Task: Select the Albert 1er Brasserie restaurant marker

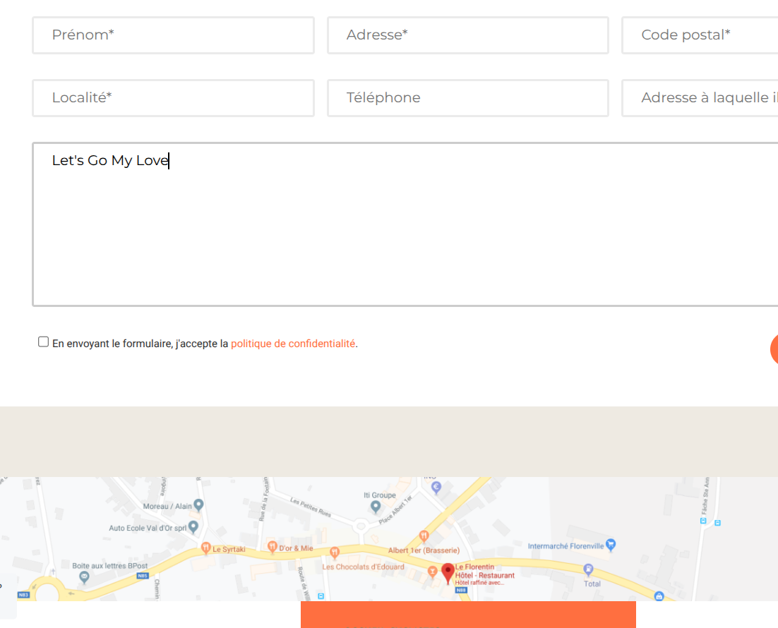Action: tap(424, 537)
